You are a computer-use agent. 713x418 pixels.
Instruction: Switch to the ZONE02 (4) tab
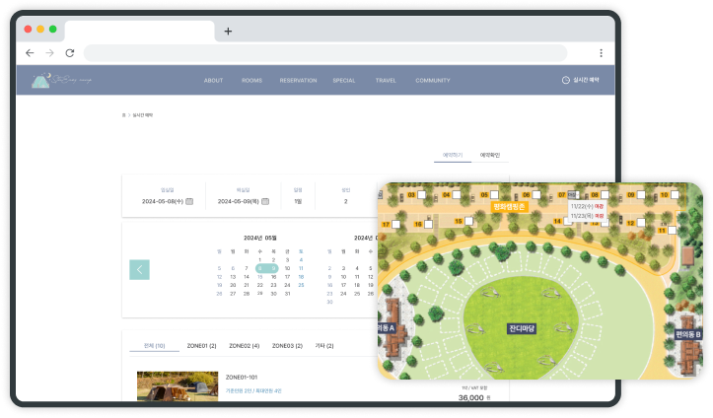244,346
